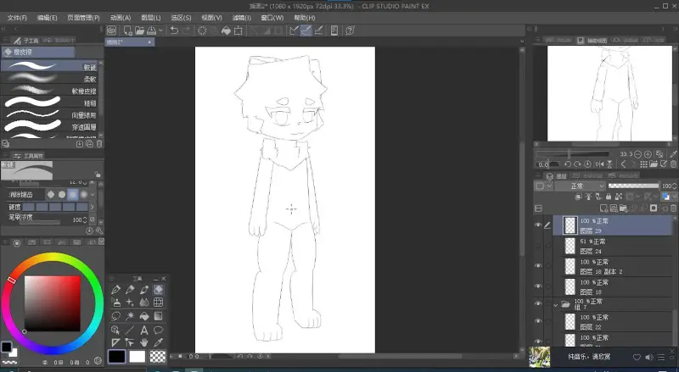Open the 窗口(W) menu
Viewport: 679px width, 372px height.
tap(272, 18)
